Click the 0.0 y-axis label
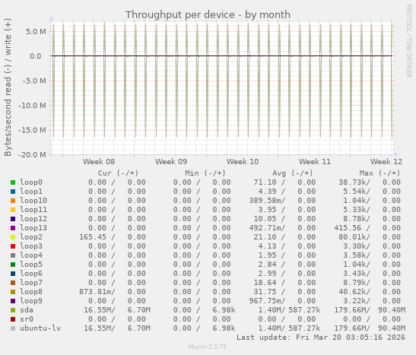Image resolution: width=416 pixels, height=355 pixels. [36, 56]
